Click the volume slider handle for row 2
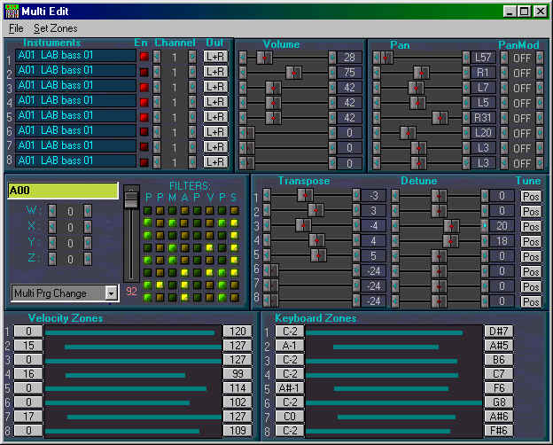Viewport: 553px width, 445px height. [x=293, y=73]
